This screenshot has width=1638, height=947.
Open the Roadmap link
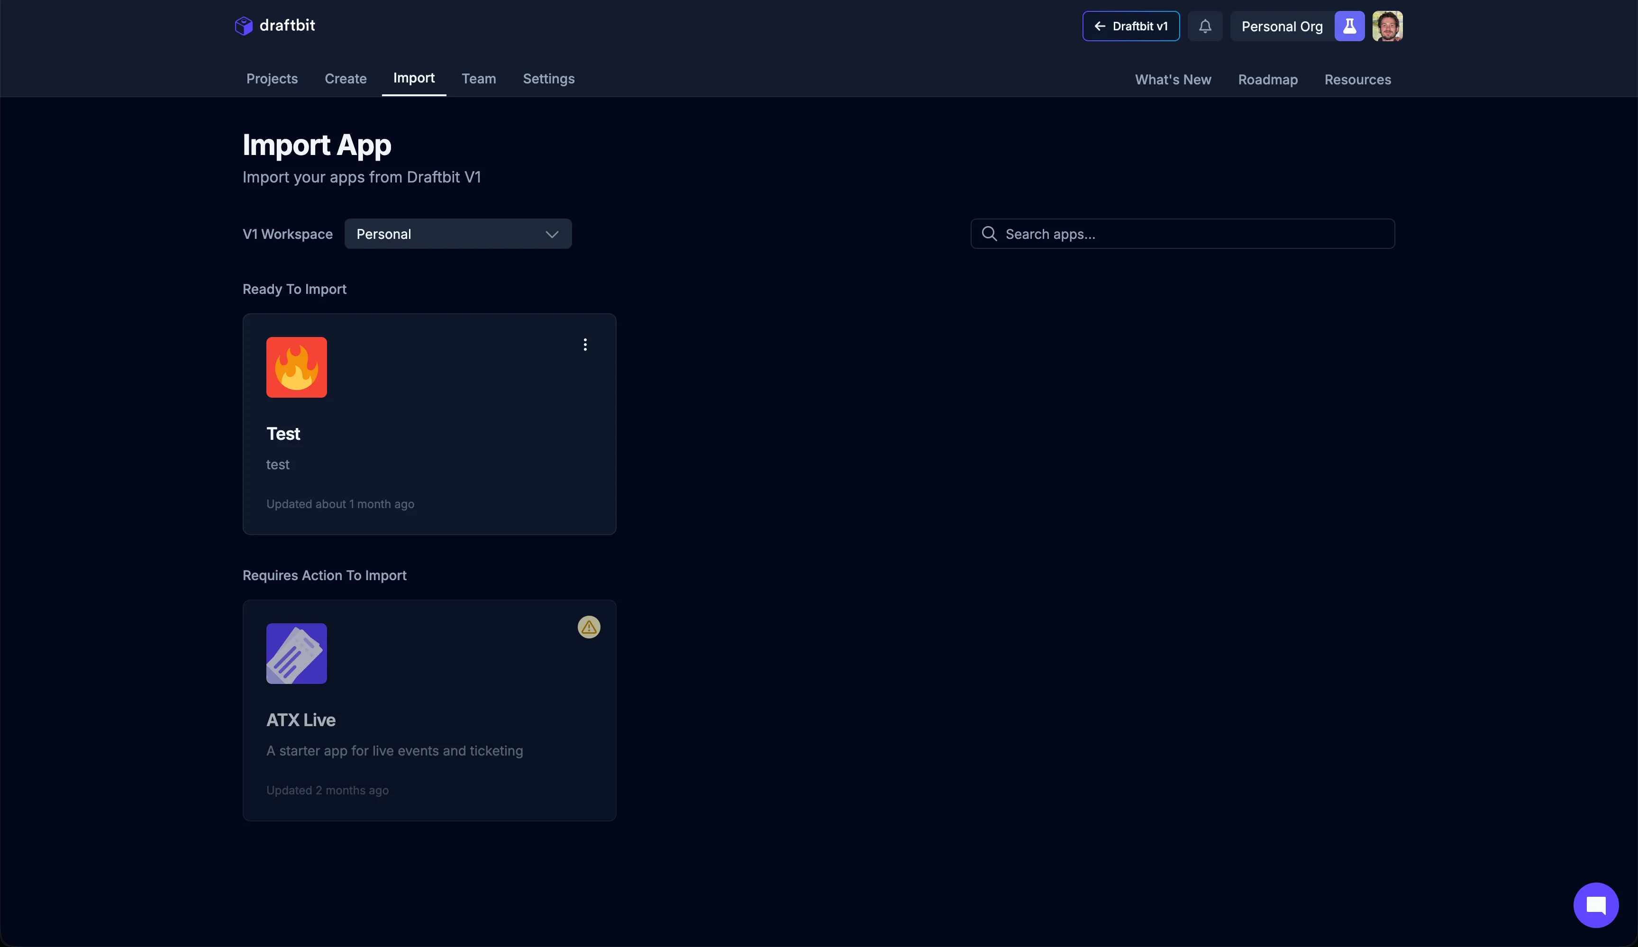(1267, 79)
